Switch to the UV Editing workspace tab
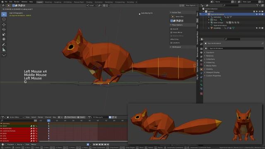The width and height of the screenshot is (265, 149). pos(67,2)
